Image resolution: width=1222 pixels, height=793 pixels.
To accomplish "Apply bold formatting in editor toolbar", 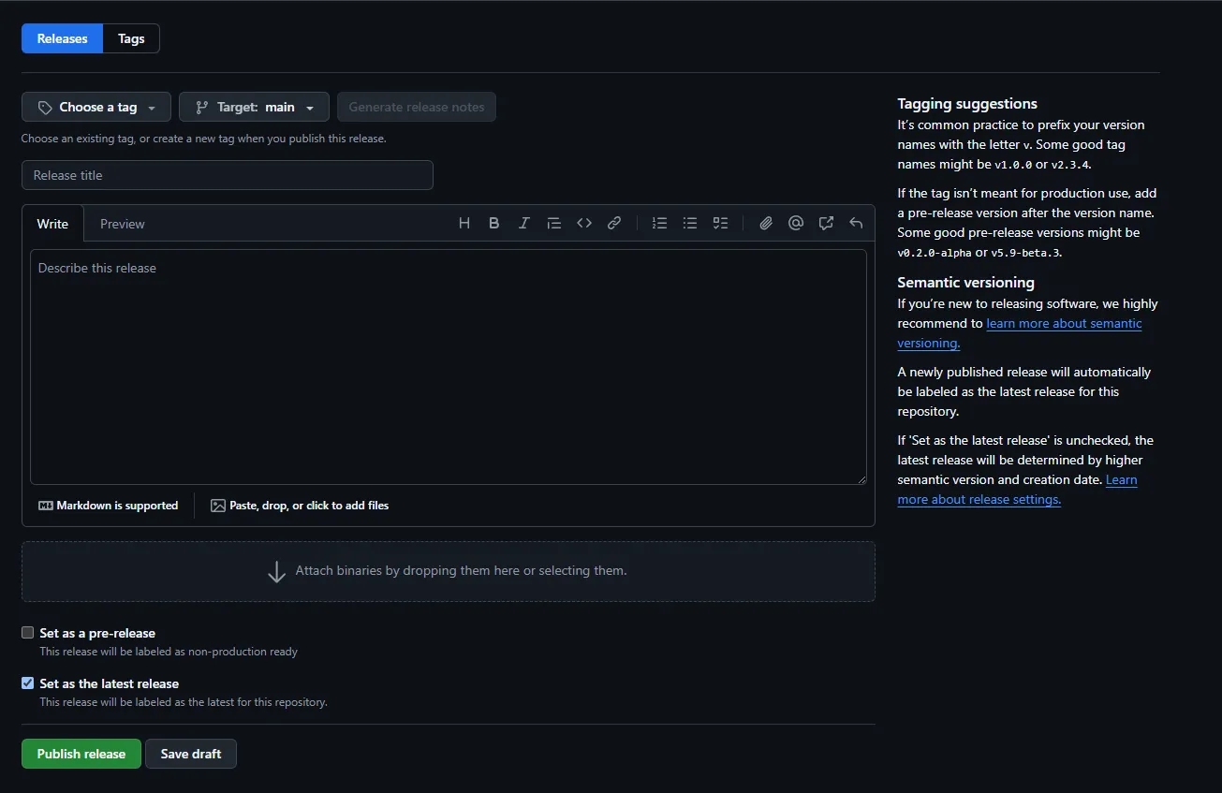I will (493, 223).
